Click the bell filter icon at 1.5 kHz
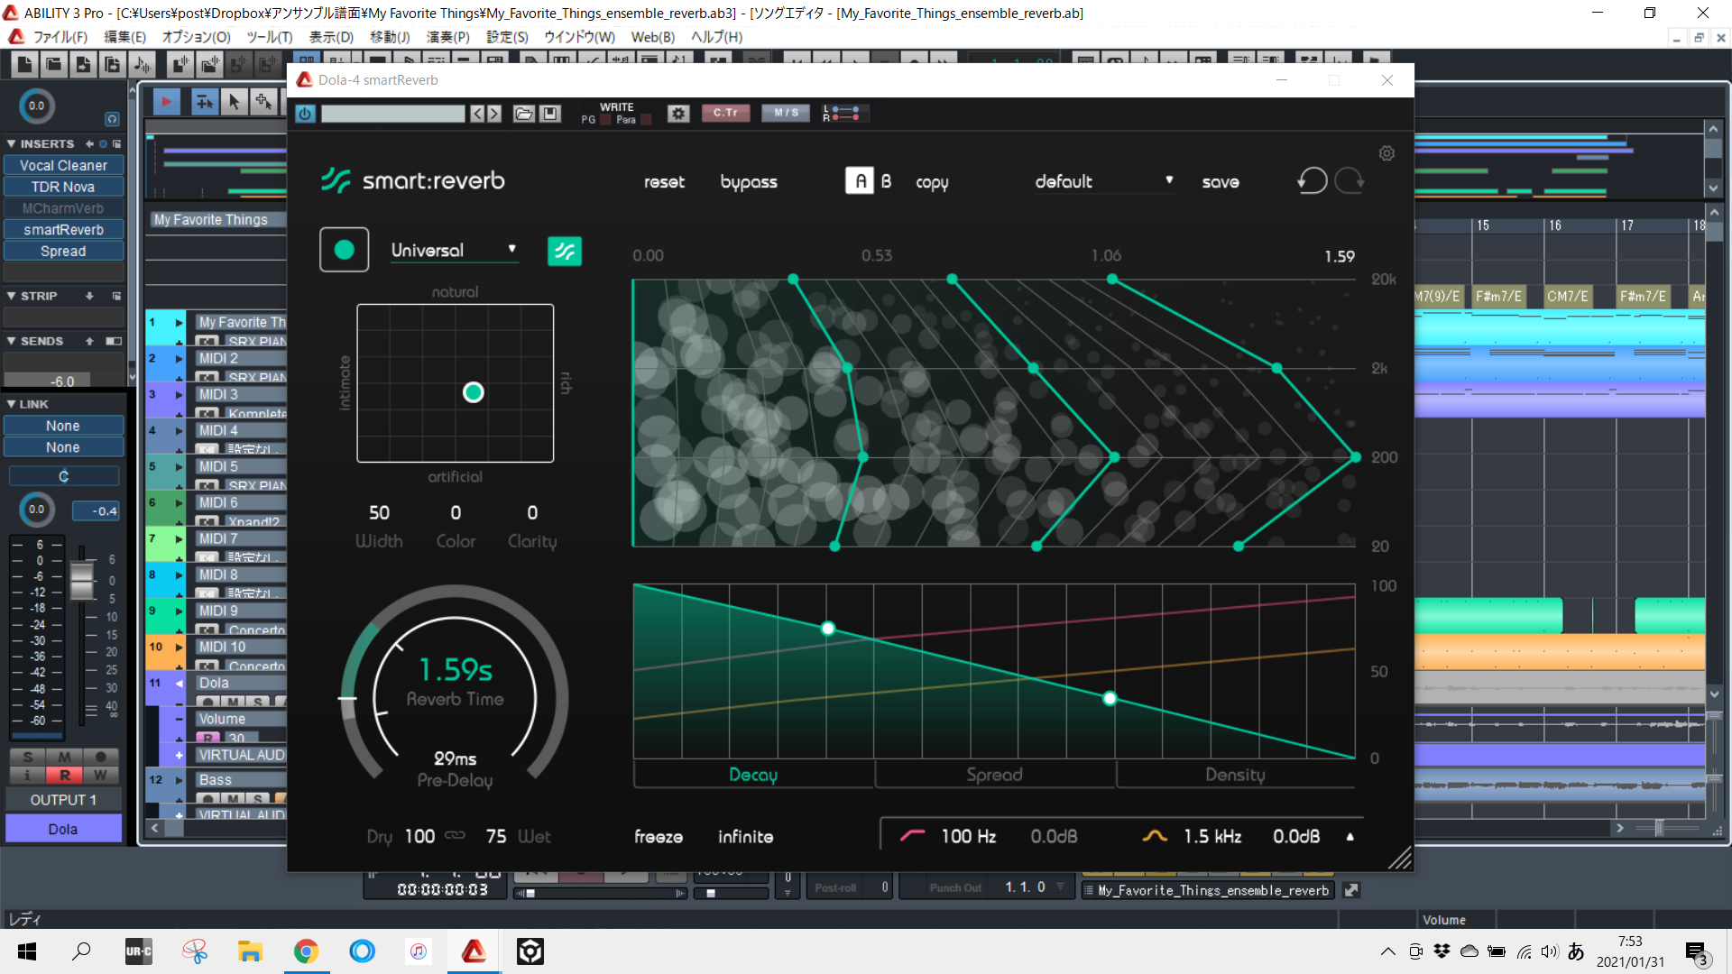The image size is (1732, 974). click(x=1155, y=836)
